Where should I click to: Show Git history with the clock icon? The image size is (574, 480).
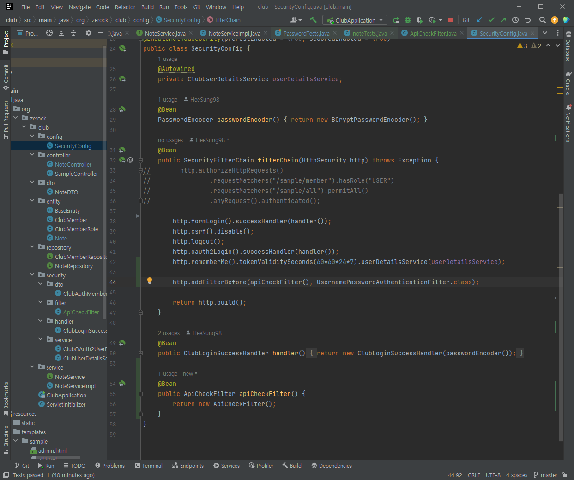pyautogui.click(x=515, y=20)
